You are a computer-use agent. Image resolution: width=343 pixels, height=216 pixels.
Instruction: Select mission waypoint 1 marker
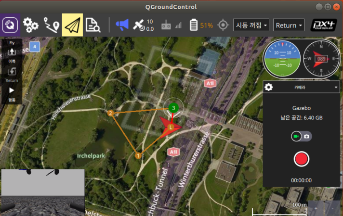click(x=138, y=155)
